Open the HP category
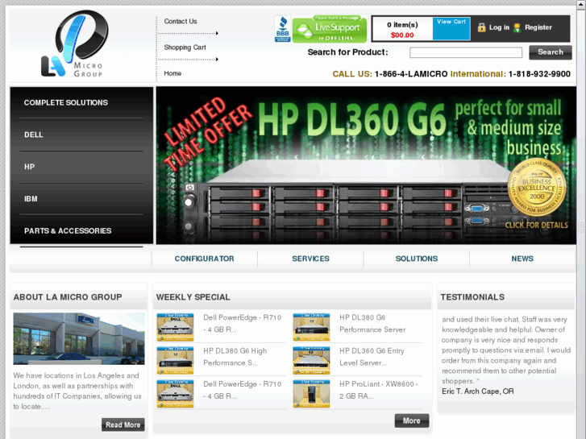Viewport: 586px width, 439px height. click(x=30, y=167)
